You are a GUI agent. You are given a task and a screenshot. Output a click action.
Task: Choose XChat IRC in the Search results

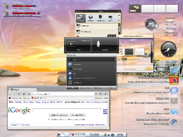[x=91, y=83]
